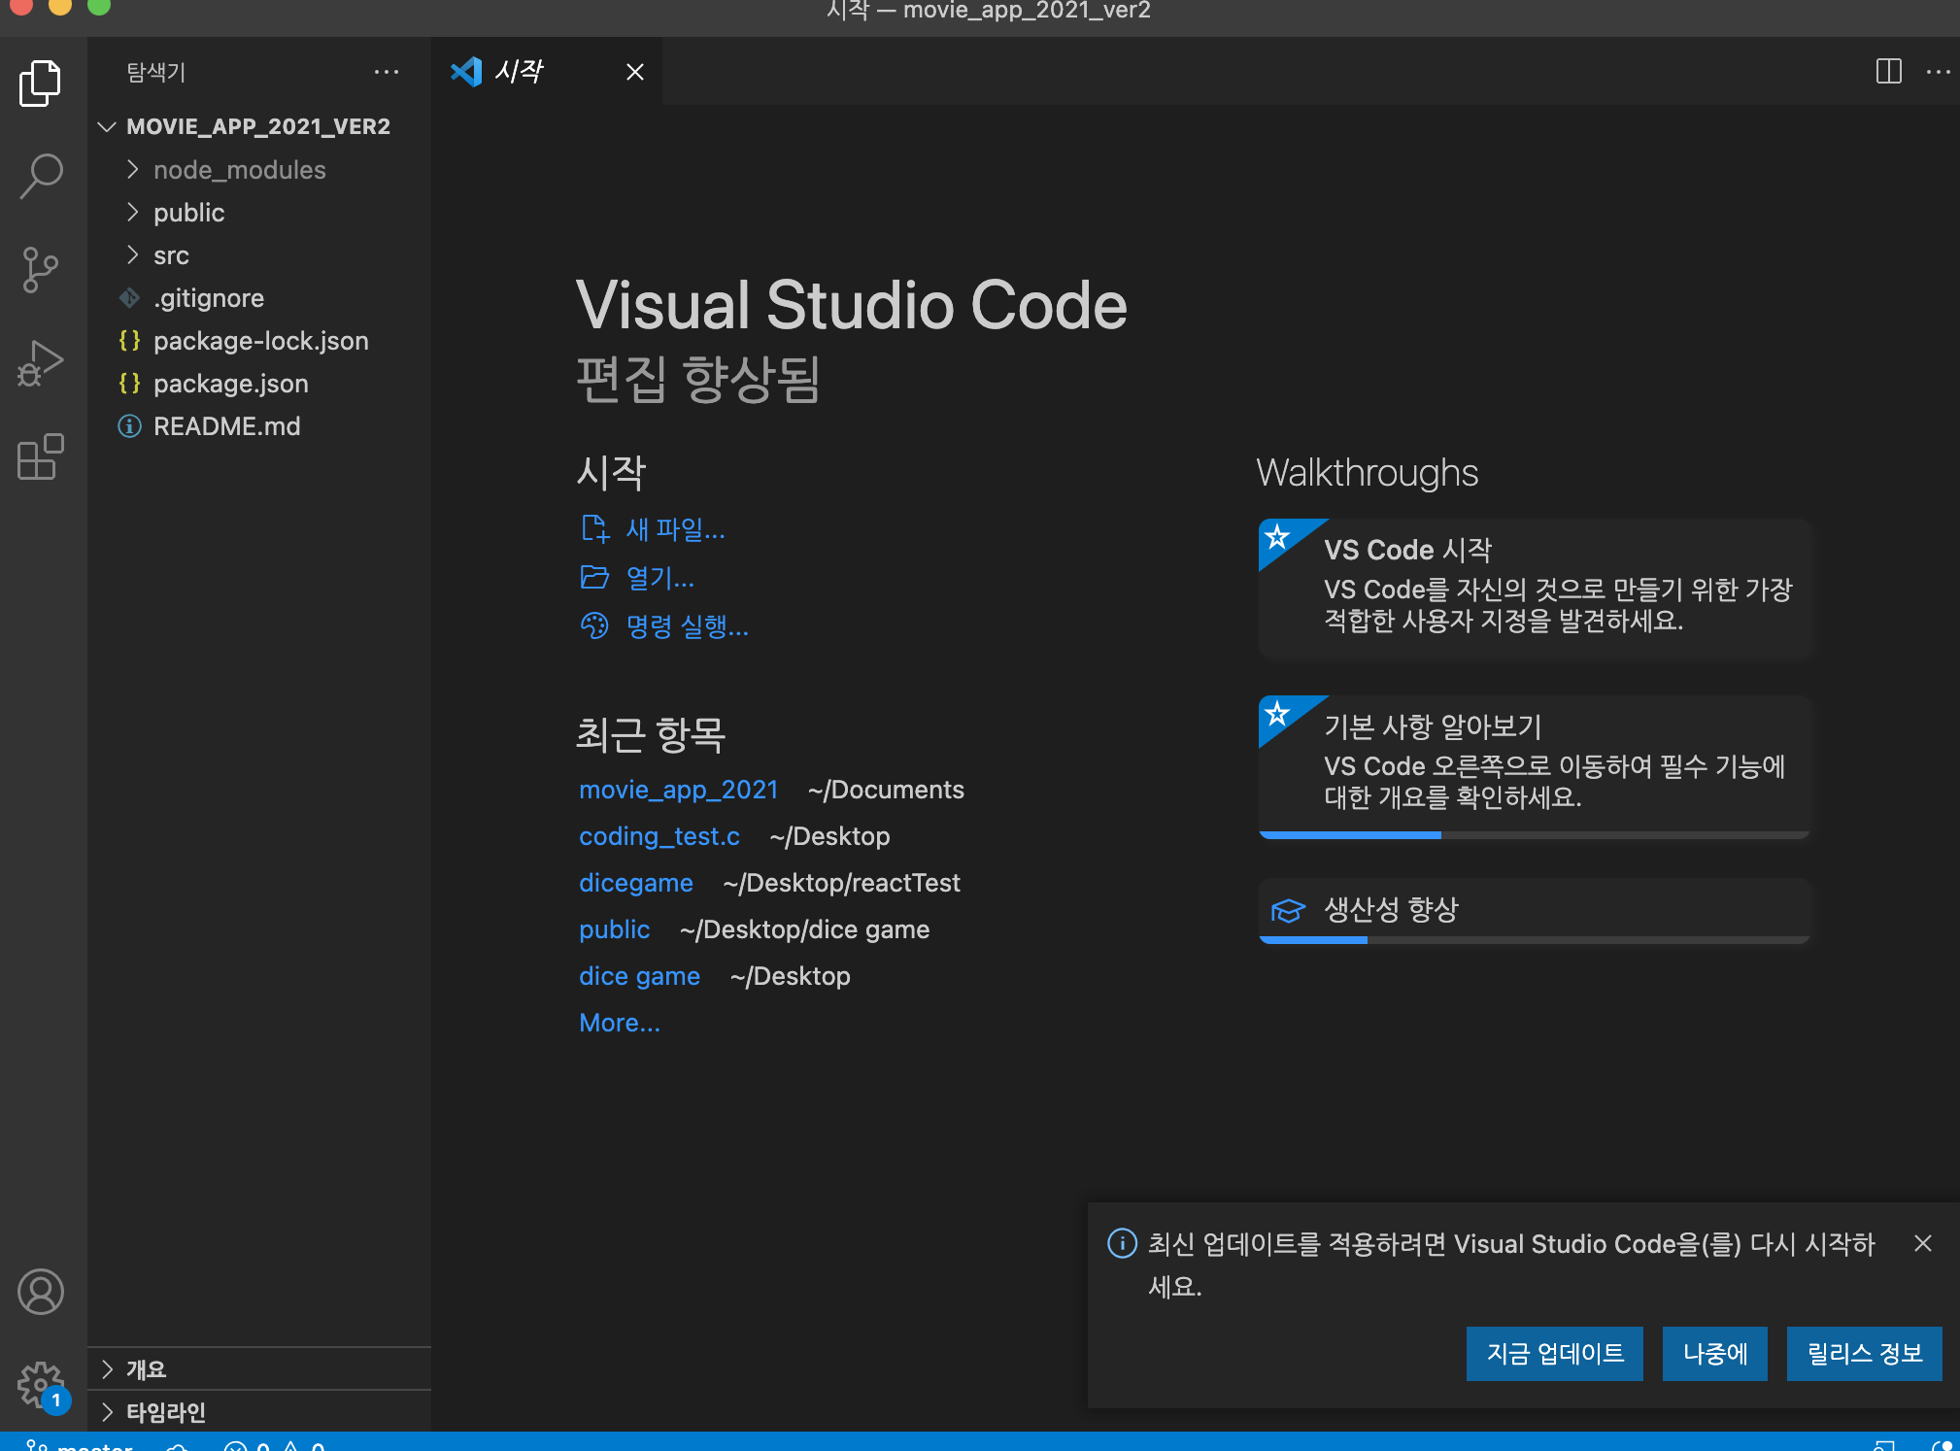Image resolution: width=1960 pixels, height=1451 pixels.
Task: Open recent folder dicegame
Action: pyautogui.click(x=636, y=883)
